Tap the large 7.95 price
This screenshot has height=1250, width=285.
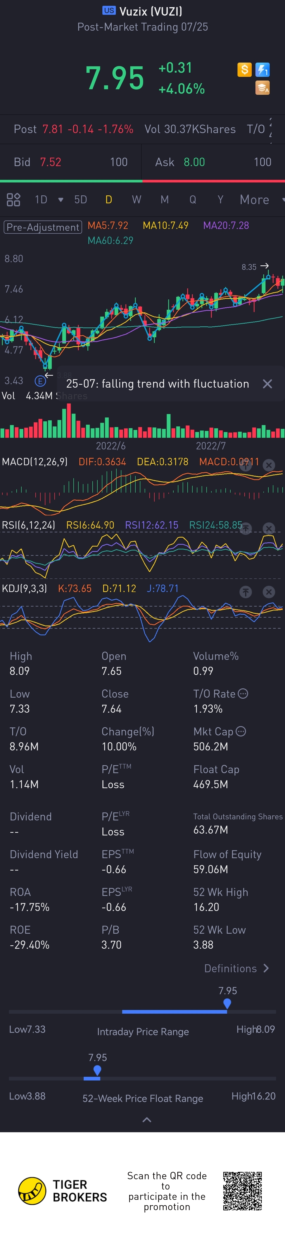click(x=115, y=78)
